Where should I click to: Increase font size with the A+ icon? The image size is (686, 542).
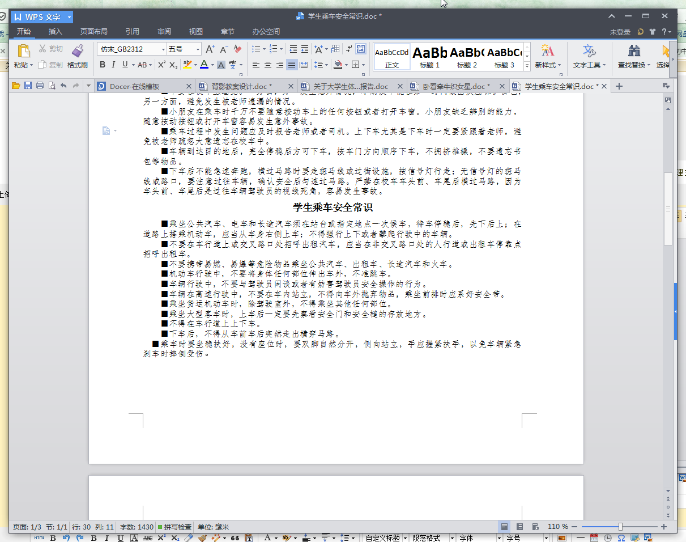click(210, 49)
